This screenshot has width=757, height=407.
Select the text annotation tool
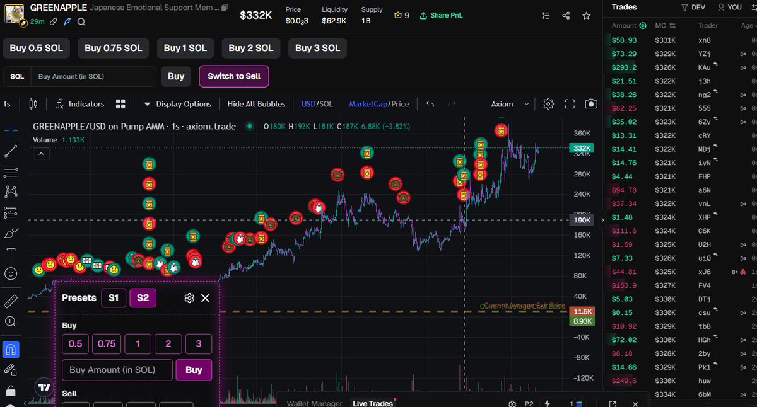[10, 253]
